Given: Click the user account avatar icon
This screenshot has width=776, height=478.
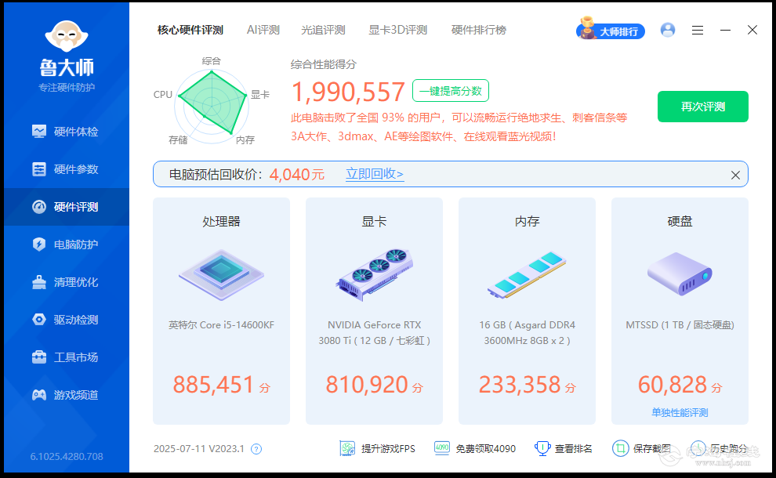Looking at the screenshot, I should click(x=668, y=31).
